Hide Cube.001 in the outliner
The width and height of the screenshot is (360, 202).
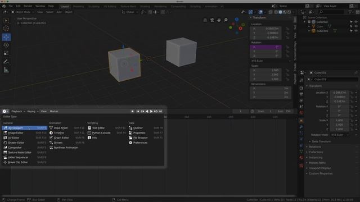coord(356,31)
